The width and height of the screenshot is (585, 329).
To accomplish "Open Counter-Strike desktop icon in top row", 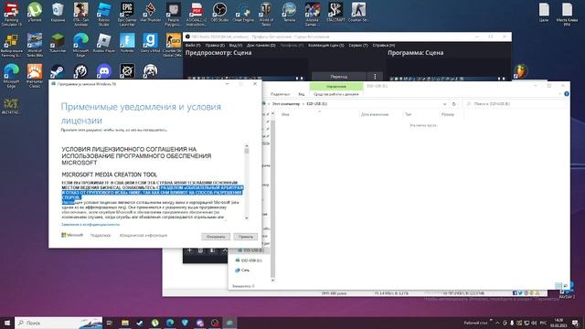I will 358,13.
